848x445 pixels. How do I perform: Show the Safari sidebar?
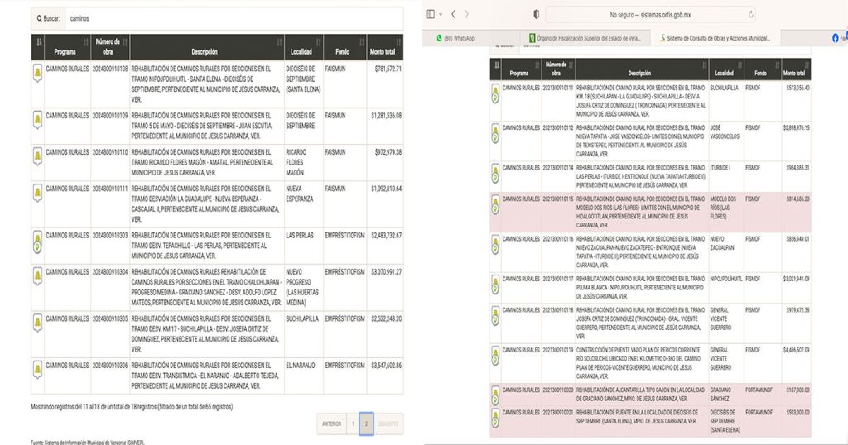[431, 15]
